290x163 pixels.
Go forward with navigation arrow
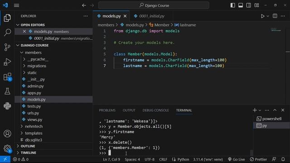(x=92, y=5)
